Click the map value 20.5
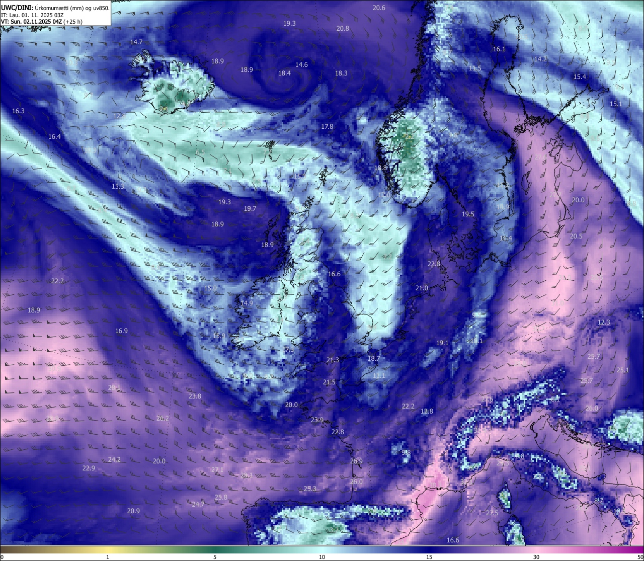 tap(576, 236)
